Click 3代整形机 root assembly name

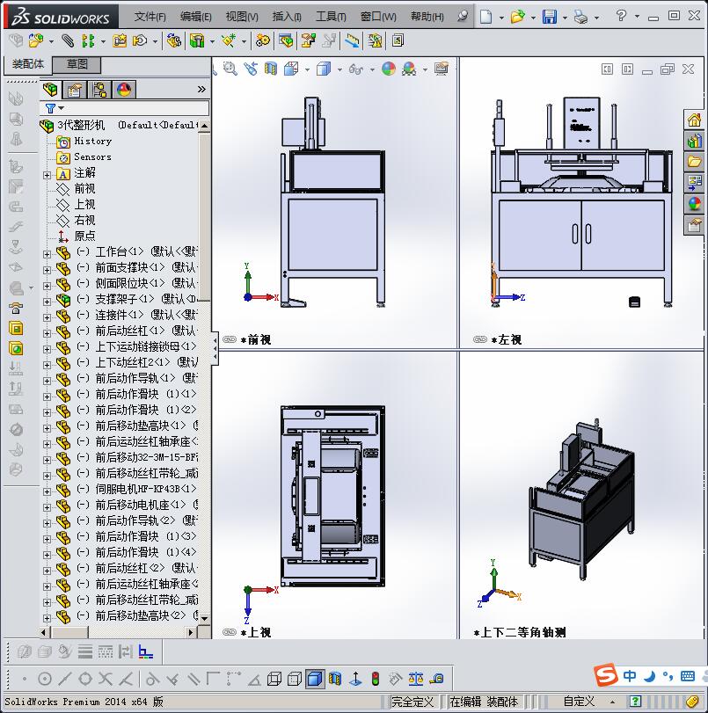coord(81,125)
